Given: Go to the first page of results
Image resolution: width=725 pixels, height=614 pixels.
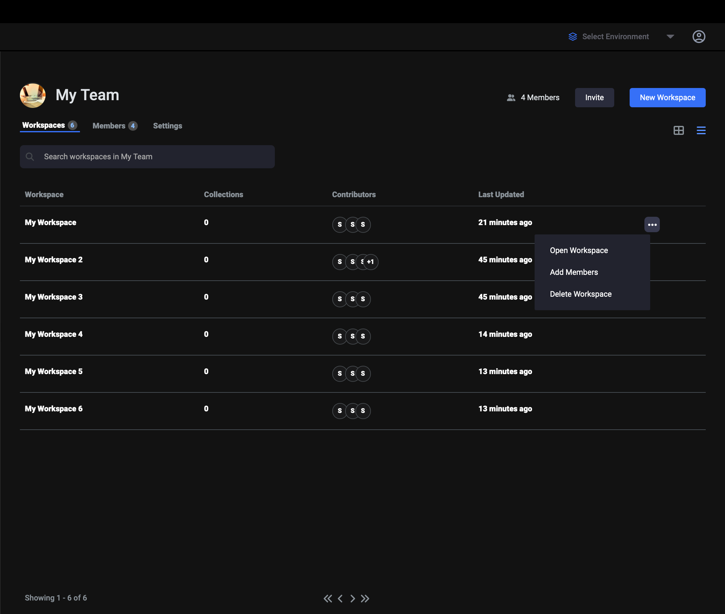Looking at the screenshot, I should coord(328,598).
